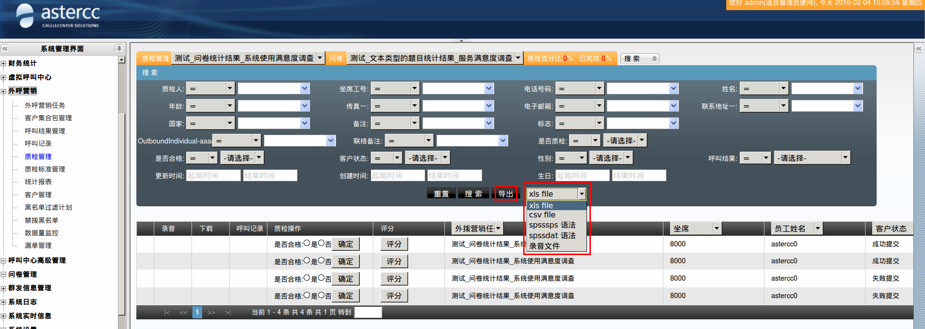Screen dimensions: 925x329
Task: Collapse the left 系统管理界面 sidebar panel
Action: point(5,49)
